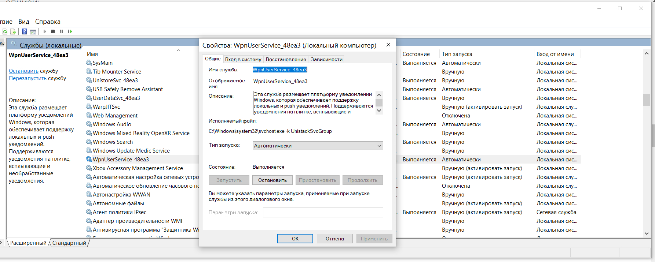Image resolution: width=655 pixels, height=262 pixels.
Task: Switch to the Общие tab
Action: tap(213, 59)
